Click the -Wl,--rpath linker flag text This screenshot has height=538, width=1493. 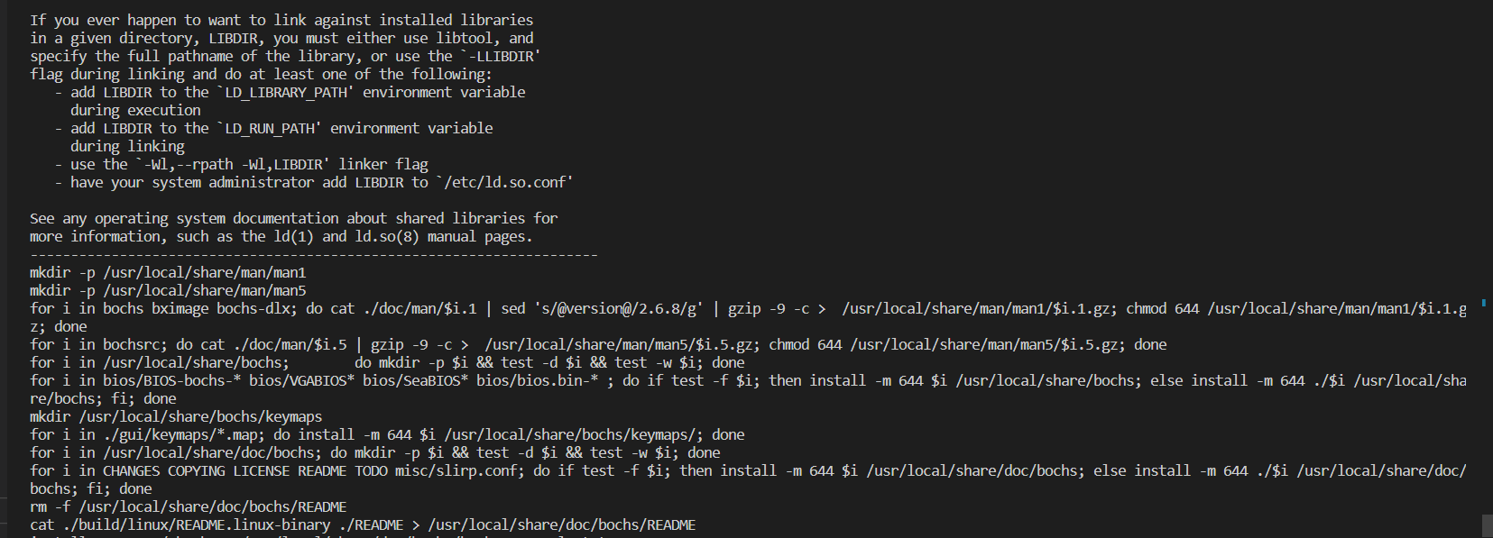tap(233, 164)
